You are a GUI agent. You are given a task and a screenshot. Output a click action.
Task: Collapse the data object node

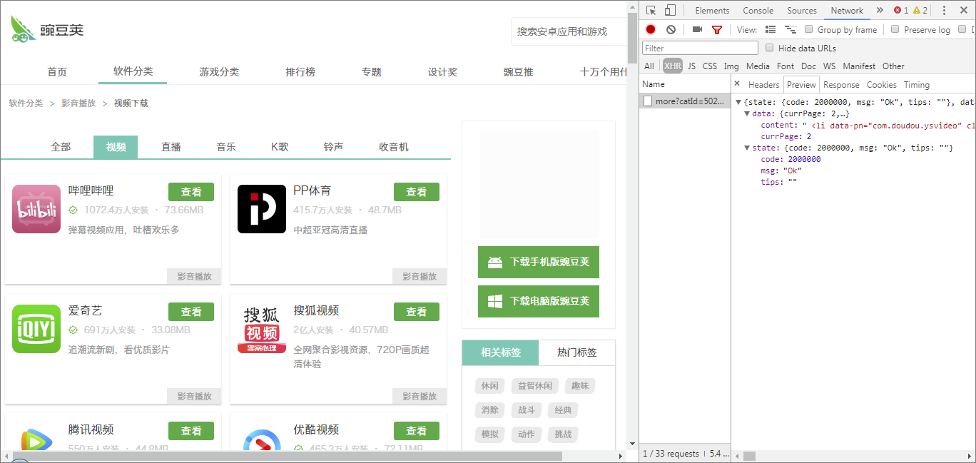click(747, 113)
